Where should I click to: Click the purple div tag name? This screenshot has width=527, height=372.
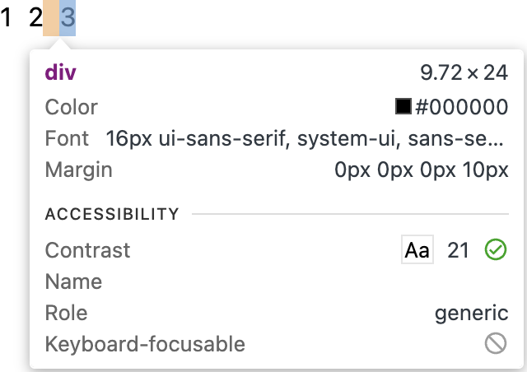tap(60, 72)
